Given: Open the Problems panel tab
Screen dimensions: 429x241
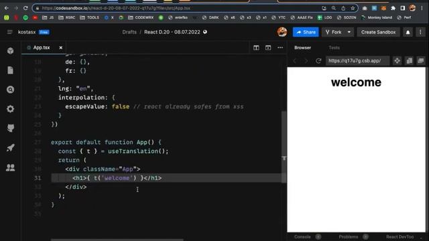Looking at the screenshot, I should click(349, 237).
